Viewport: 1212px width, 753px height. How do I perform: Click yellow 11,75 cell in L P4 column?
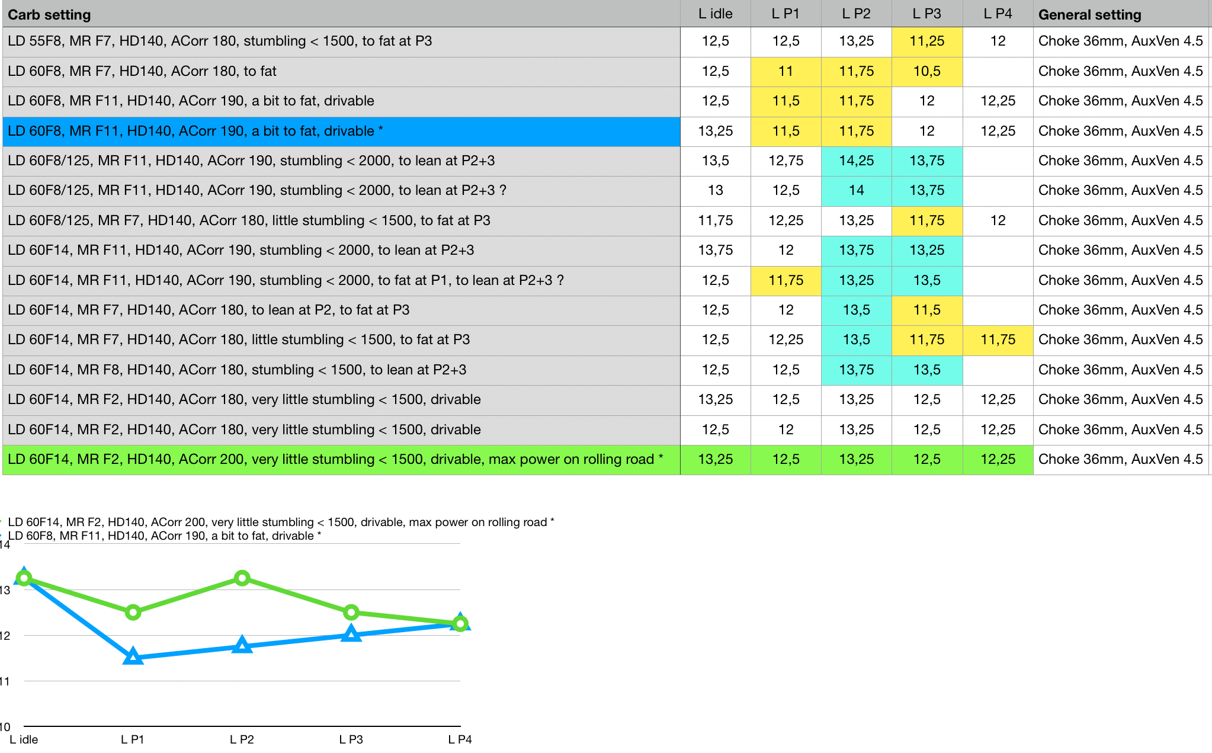pos(998,339)
